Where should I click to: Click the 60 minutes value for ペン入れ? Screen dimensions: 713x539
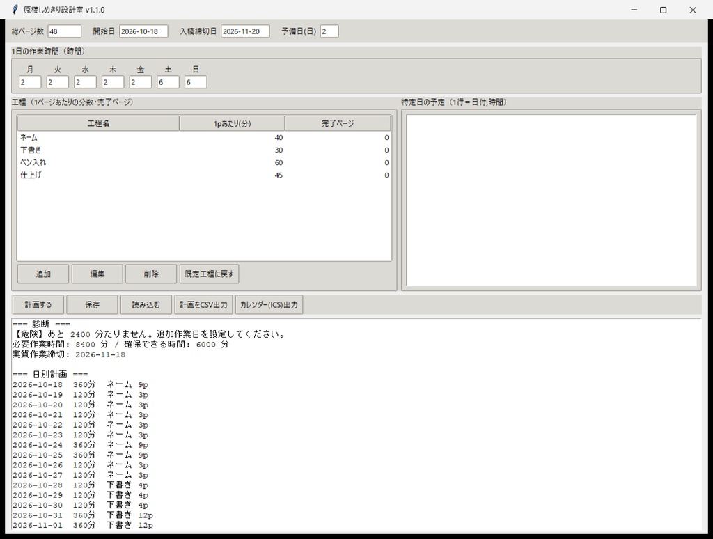click(x=279, y=162)
